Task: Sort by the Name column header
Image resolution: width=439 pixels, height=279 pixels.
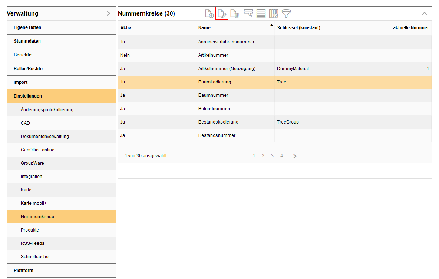Action: pyautogui.click(x=204, y=28)
